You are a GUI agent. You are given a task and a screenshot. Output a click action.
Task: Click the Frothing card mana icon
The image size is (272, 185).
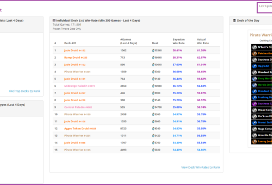(x=255, y=98)
